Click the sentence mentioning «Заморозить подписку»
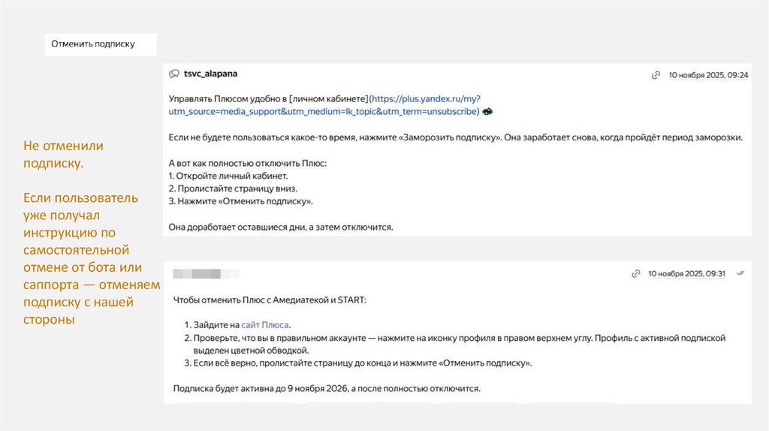Image resolution: width=769 pixels, height=431 pixels. (455, 137)
